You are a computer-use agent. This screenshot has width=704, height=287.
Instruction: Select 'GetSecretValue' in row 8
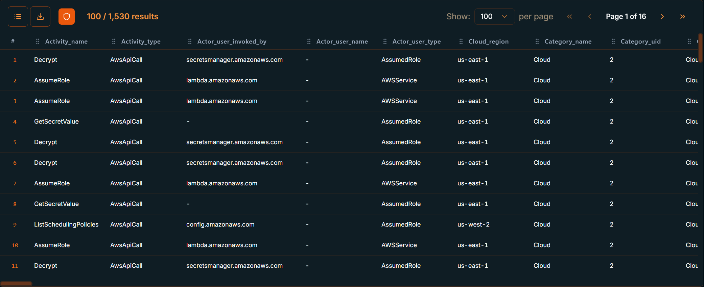click(x=56, y=204)
